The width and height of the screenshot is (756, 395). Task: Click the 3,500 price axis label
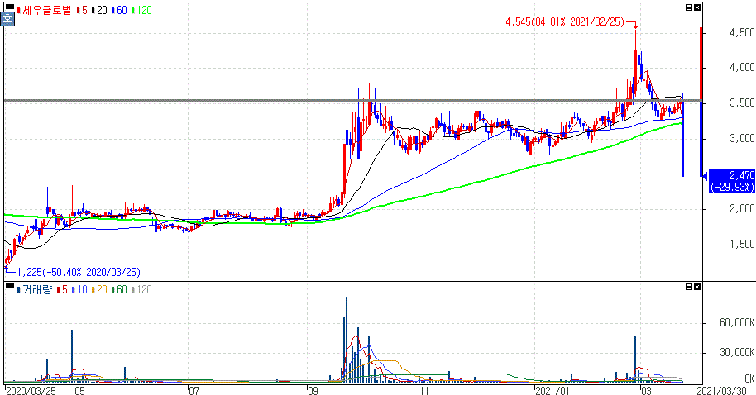point(742,103)
